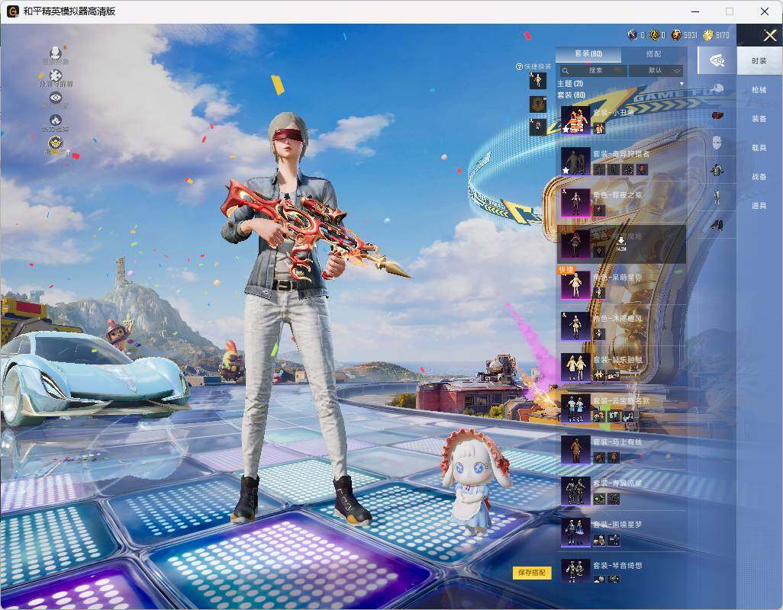Viewport: 783px width, 610px height.
Task: Select the pants category icon
Action: tap(717, 197)
